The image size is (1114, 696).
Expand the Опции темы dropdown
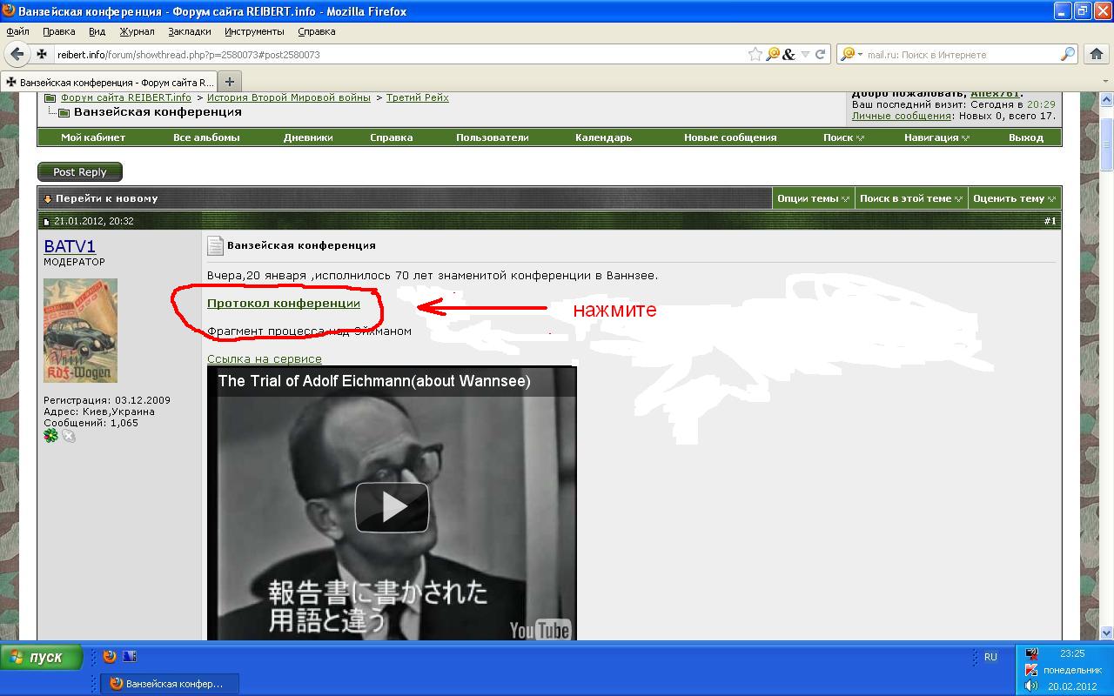coord(812,198)
